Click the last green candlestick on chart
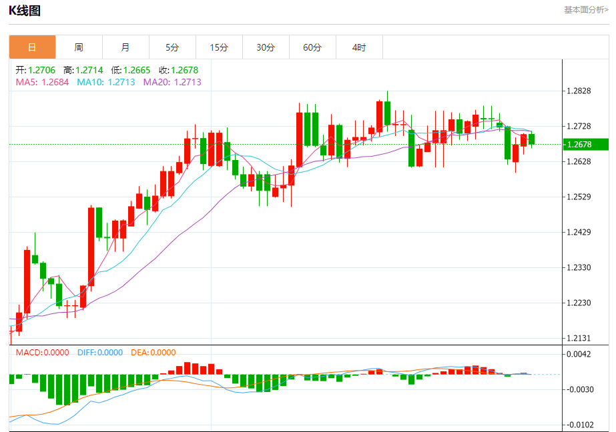 531,139
